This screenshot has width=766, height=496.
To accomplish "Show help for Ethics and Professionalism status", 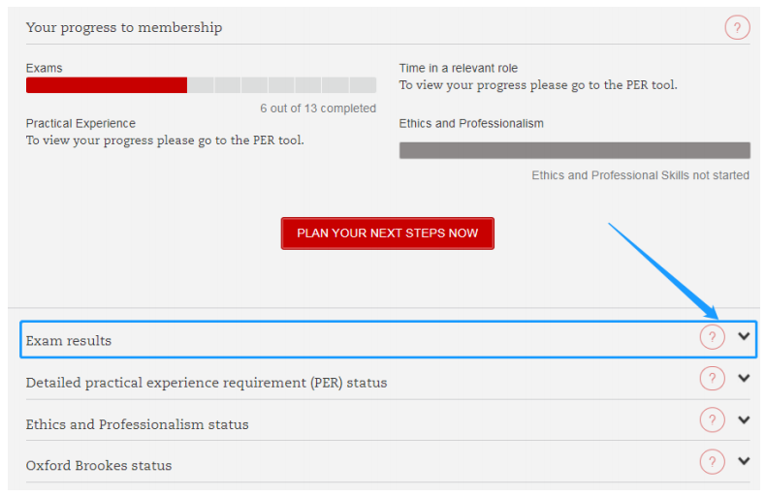I will [x=712, y=420].
